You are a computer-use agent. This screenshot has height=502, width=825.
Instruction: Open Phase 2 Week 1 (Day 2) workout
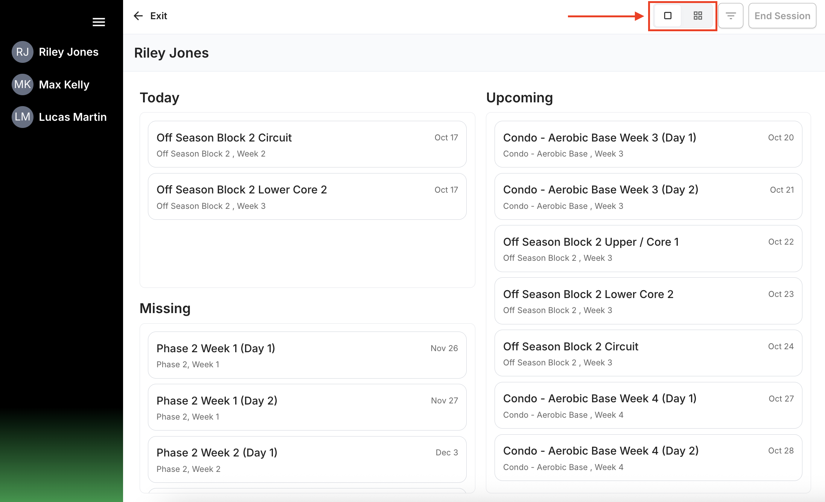click(307, 407)
